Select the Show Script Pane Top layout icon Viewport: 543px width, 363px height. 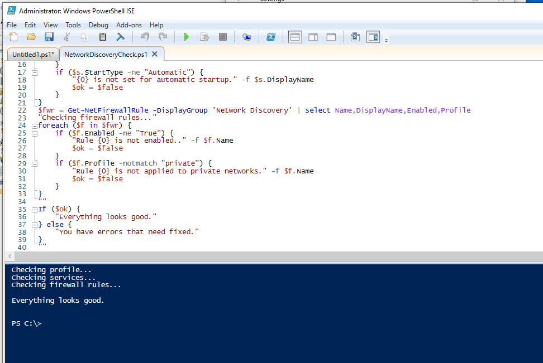click(x=295, y=37)
